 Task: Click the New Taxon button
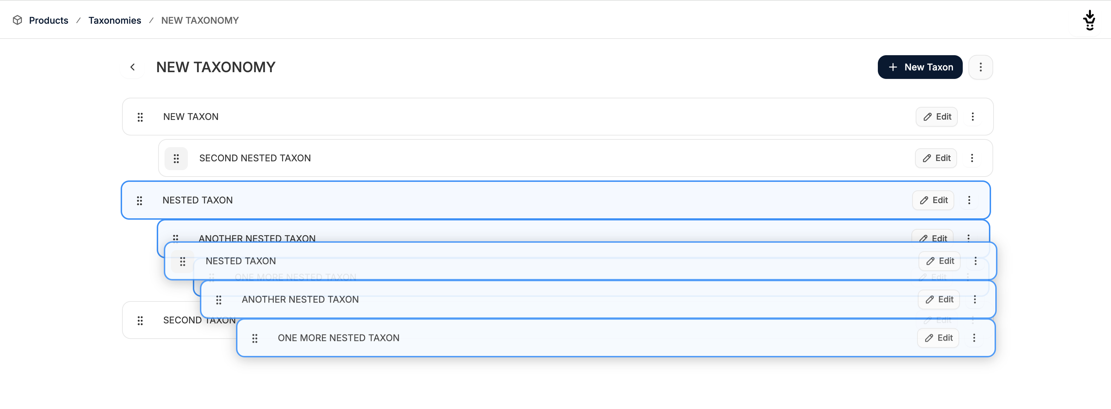[920, 67]
